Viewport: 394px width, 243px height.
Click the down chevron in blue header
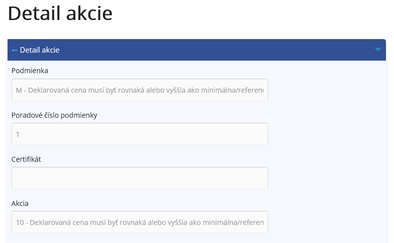378,49
